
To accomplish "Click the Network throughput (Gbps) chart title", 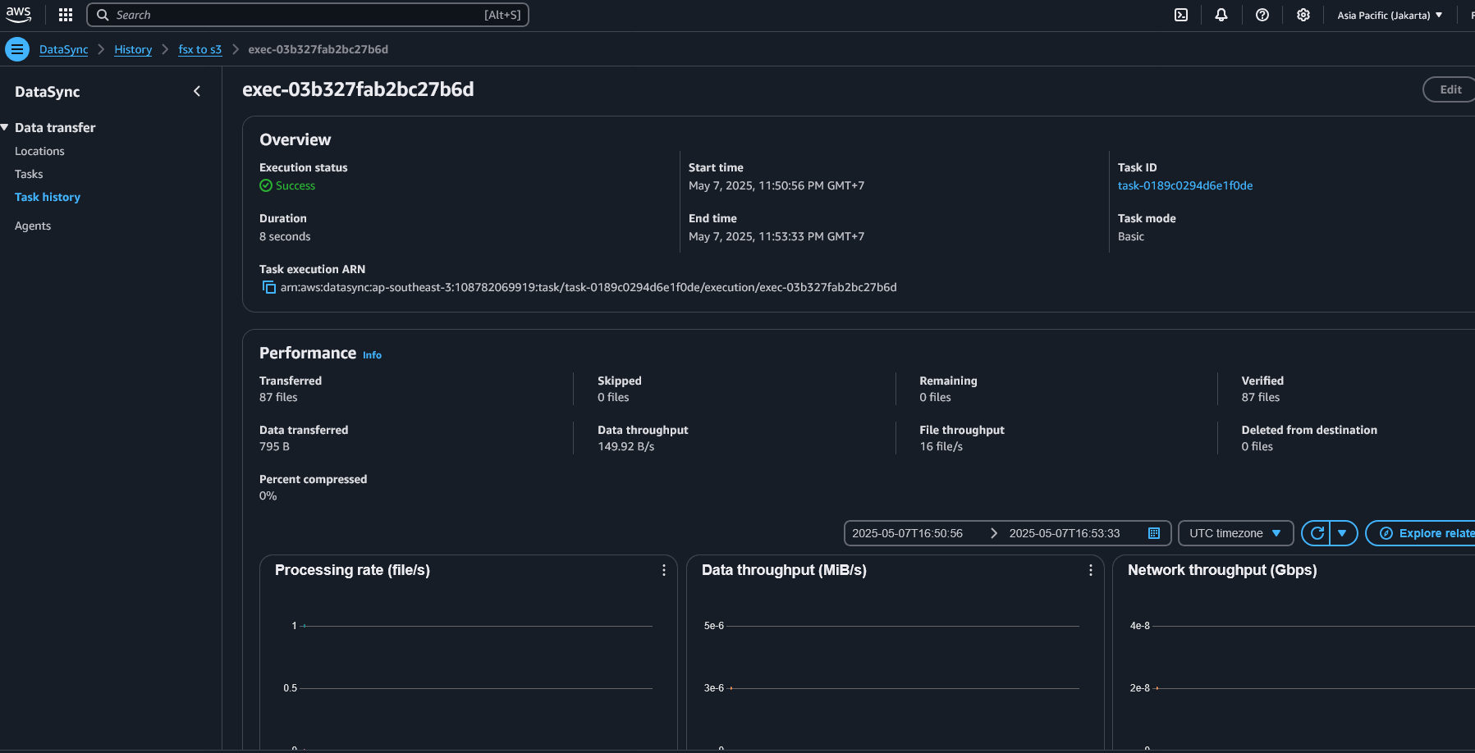I will [x=1222, y=570].
